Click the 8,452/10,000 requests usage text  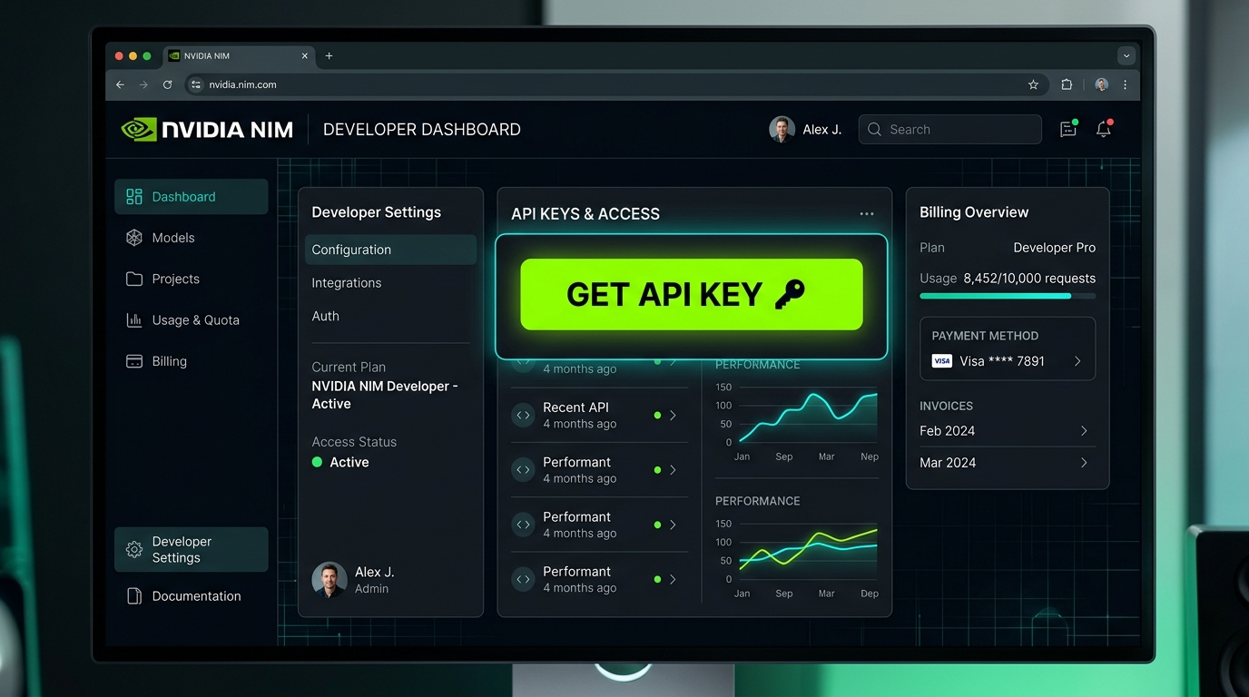[x=1029, y=279]
